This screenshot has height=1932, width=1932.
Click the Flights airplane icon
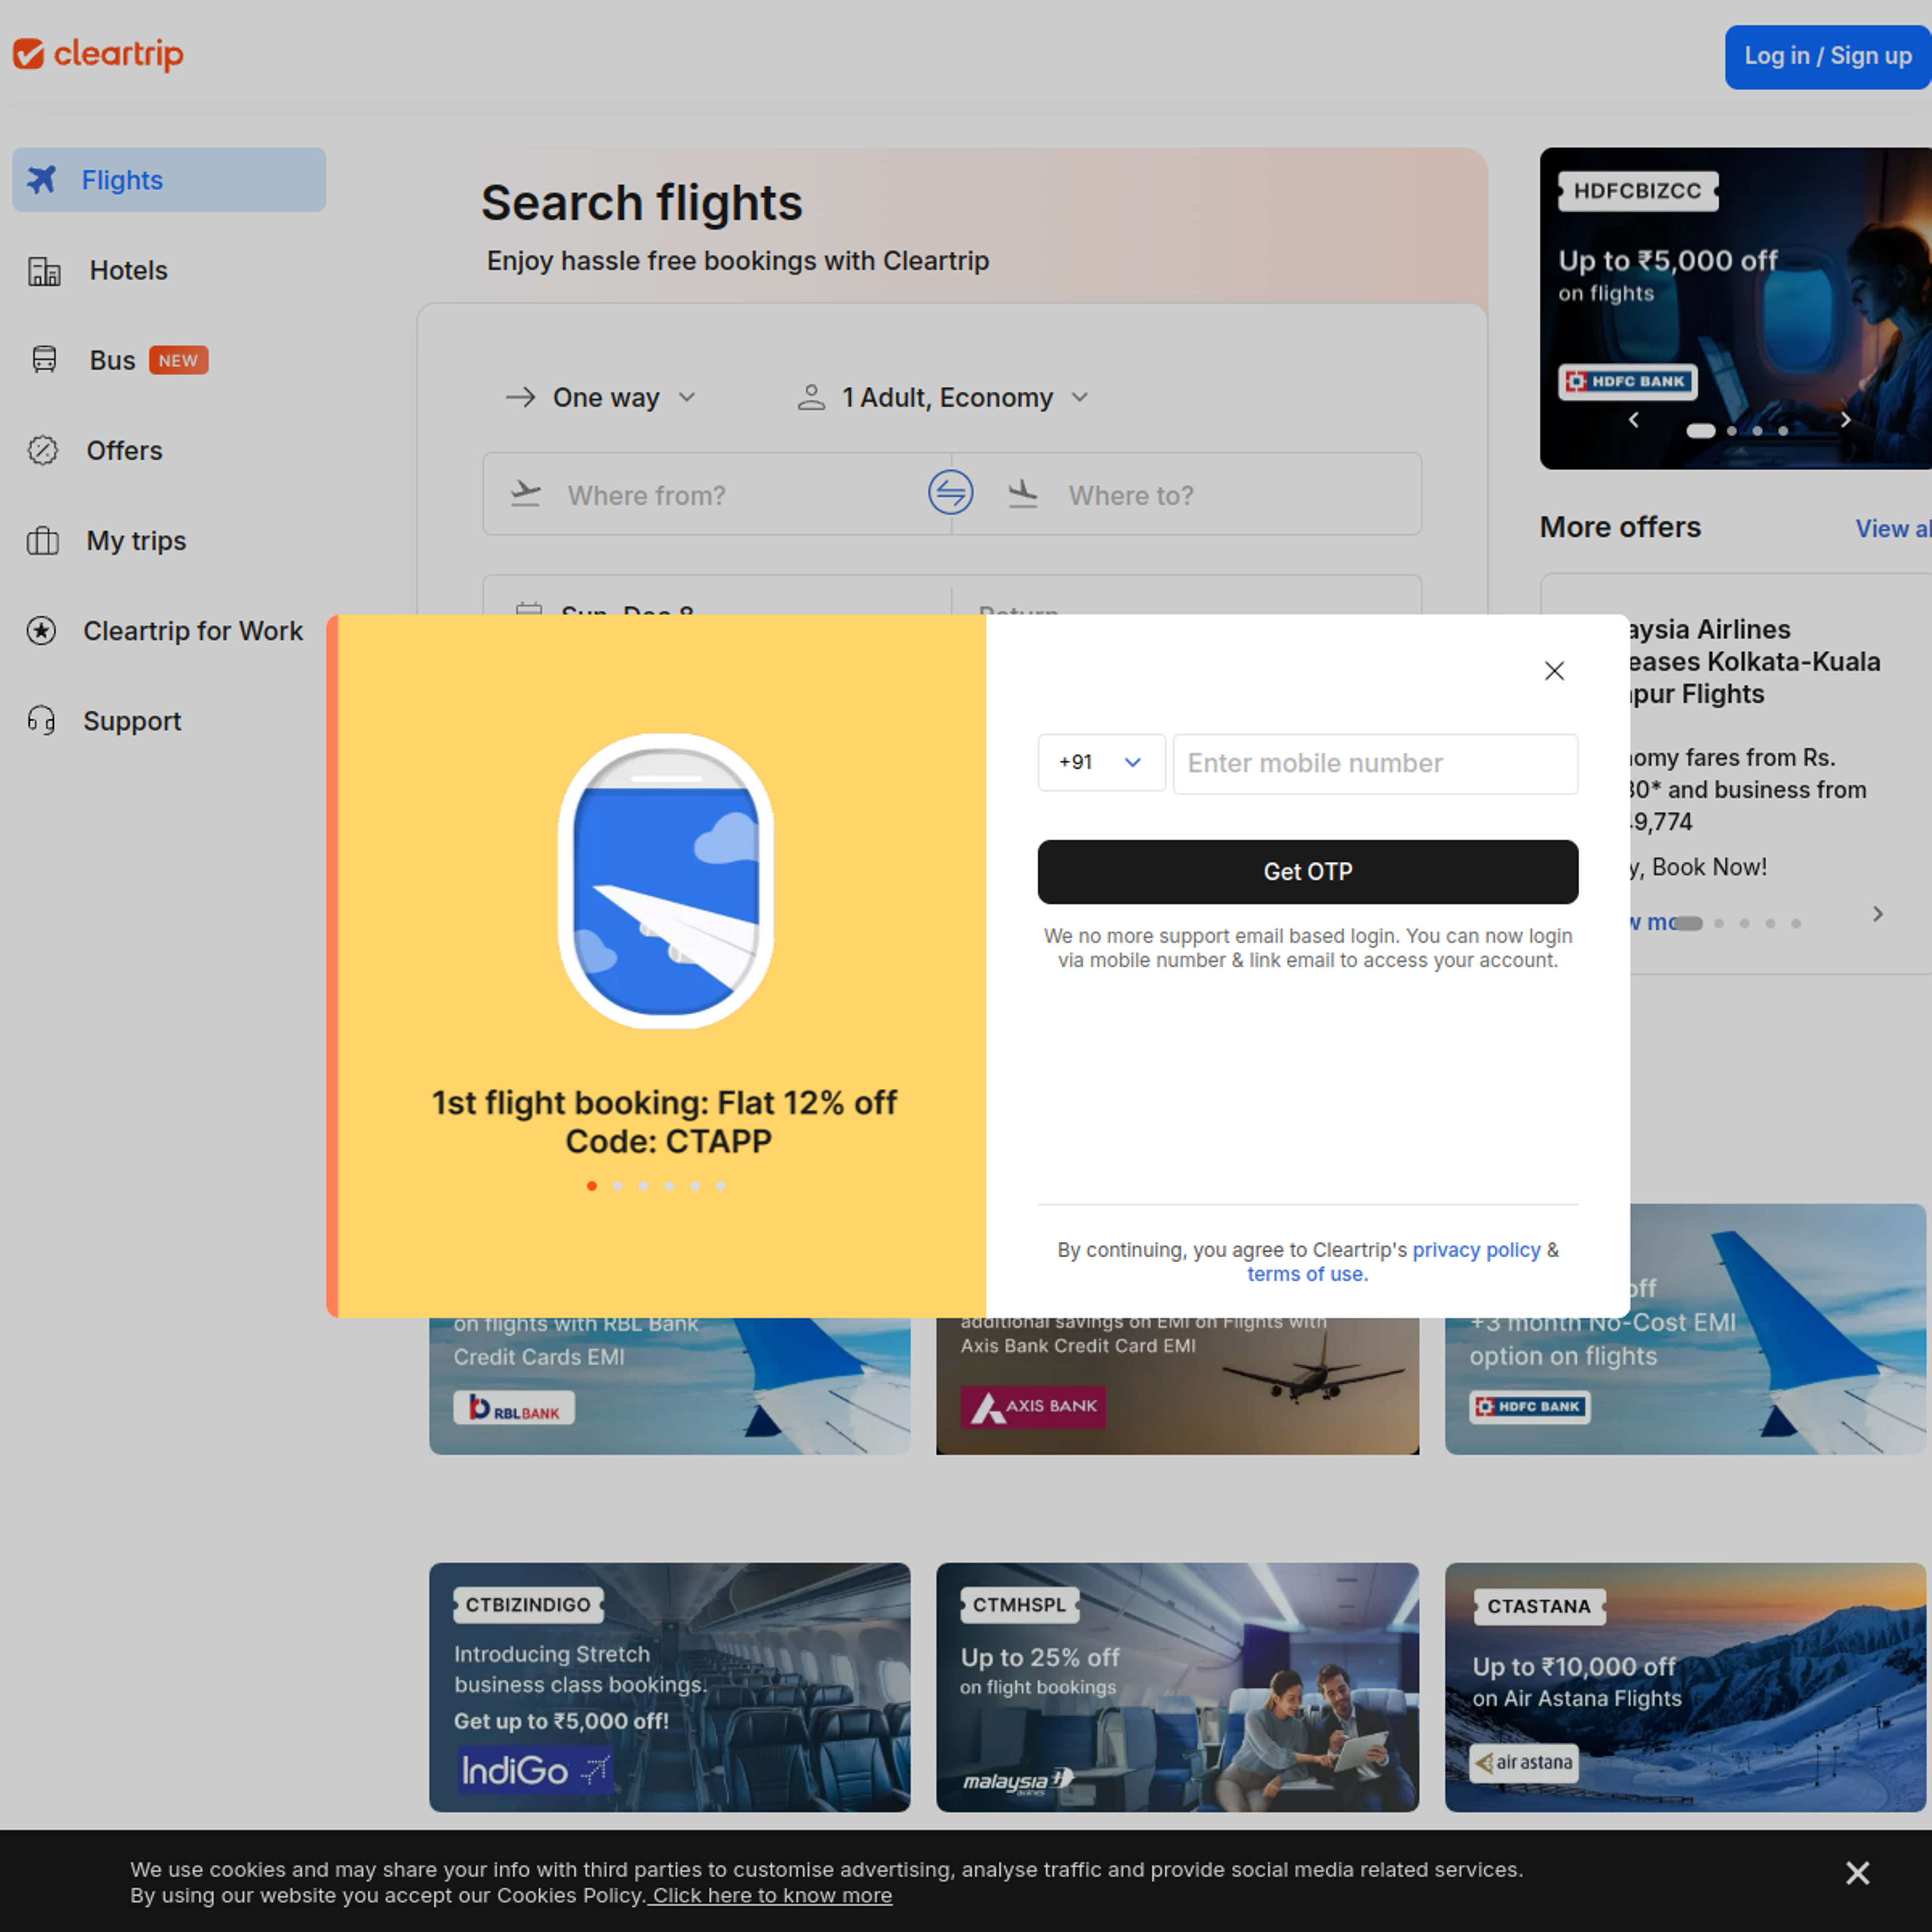coord(42,179)
